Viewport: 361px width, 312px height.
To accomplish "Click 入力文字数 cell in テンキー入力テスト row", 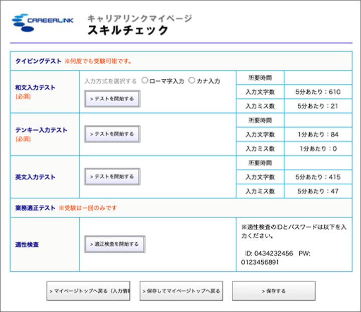I will pyautogui.click(x=260, y=134).
